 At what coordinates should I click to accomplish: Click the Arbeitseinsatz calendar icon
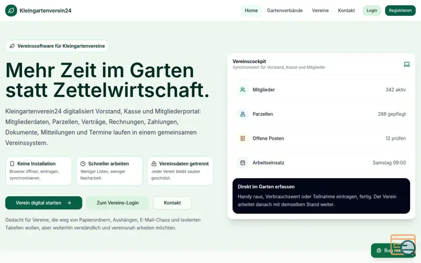[x=243, y=163]
